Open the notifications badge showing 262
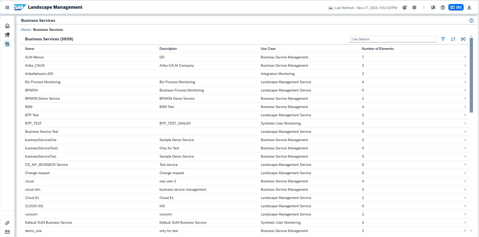Image resolution: width=479 pixels, height=237 pixels. 456,7
